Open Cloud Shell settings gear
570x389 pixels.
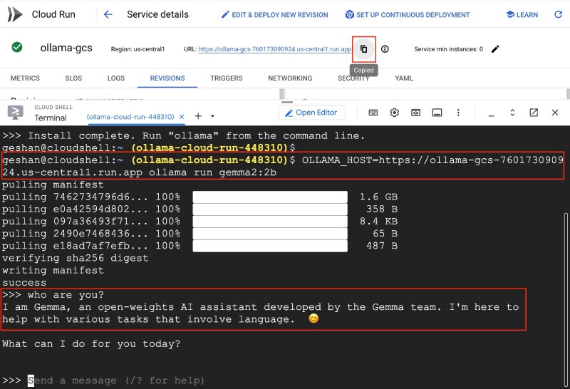[x=395, y=113]
